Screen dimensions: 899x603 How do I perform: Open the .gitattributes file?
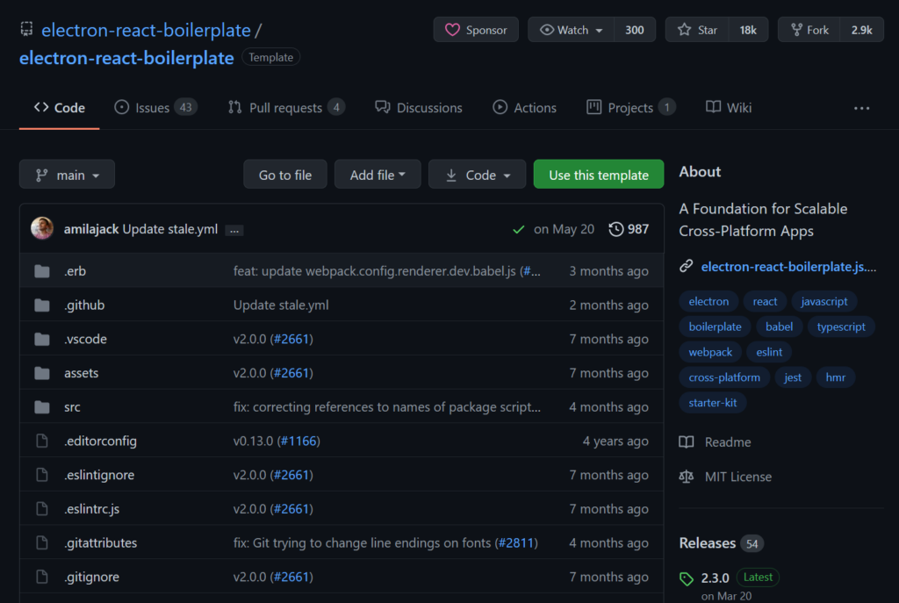point(100,542)
